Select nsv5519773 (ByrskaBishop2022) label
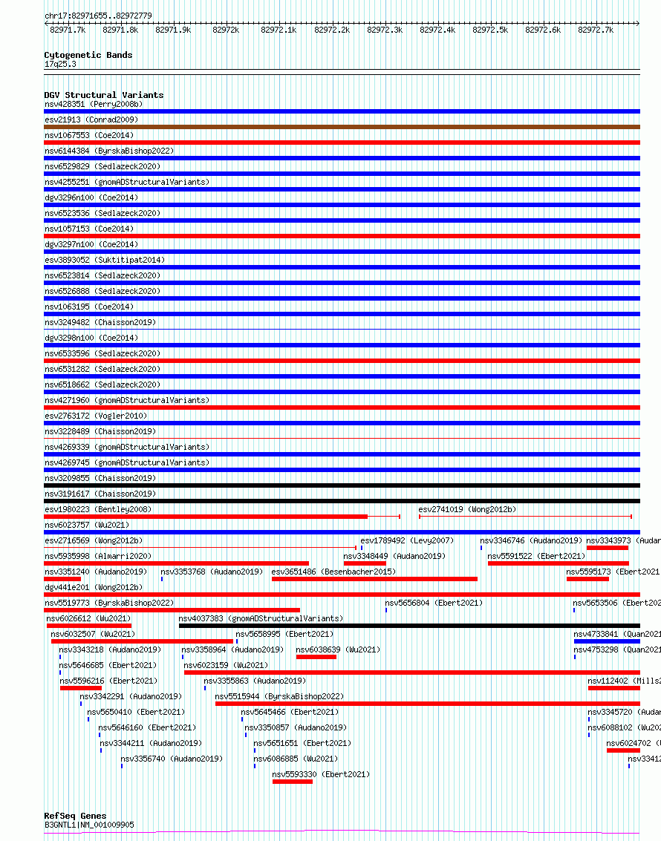 (109, 602)
